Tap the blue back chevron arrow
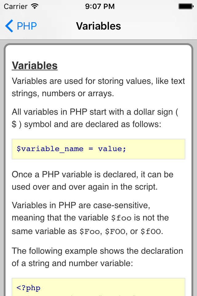Image resolution: width=197 pixels, height=296 pixels. (9, 26)
